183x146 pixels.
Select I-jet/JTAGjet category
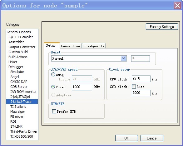coord(20,97)
